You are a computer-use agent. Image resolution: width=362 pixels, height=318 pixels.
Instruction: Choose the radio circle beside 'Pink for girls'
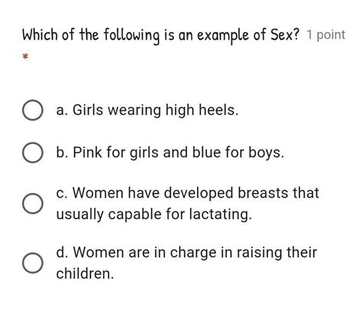pyautogui.click(x=33, y=153)
